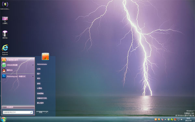
Task: Click the Show desktop strip at the taskbar end
Action: click(194, 119)
